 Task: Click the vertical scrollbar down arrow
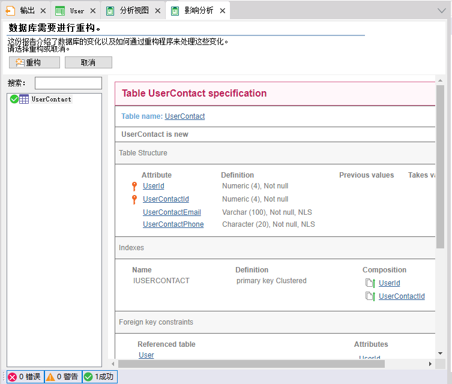pyautogui.click(x=440, y=353)
